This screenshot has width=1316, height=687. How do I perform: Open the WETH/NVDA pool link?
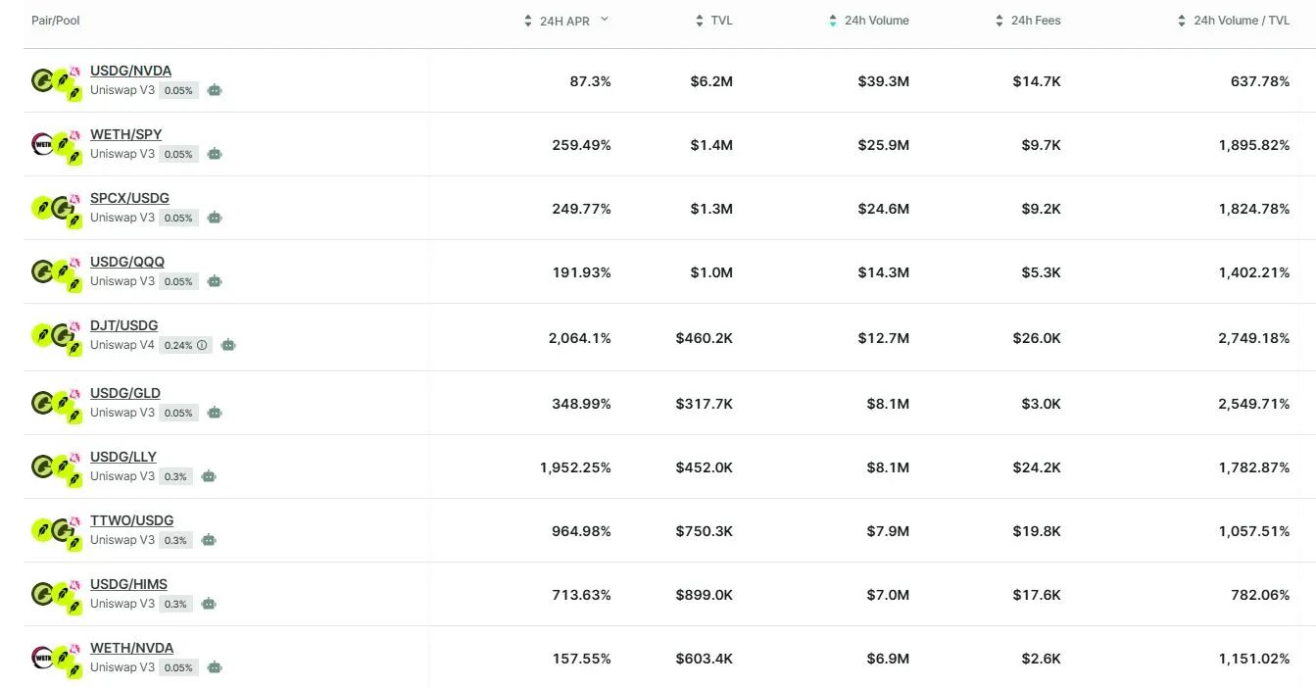(x=132, y=648)
